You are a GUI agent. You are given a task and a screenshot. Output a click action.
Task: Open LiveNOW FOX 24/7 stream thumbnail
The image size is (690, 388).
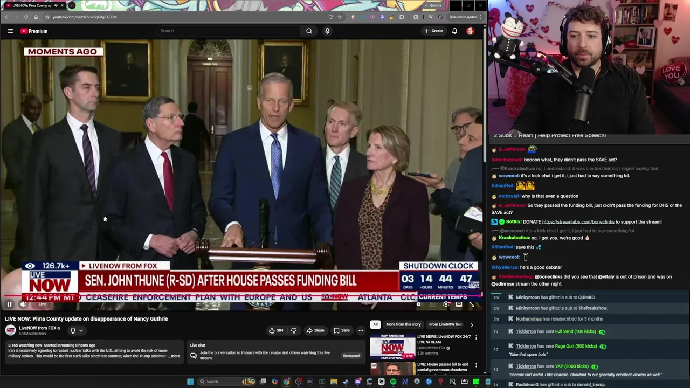(392, 347)
